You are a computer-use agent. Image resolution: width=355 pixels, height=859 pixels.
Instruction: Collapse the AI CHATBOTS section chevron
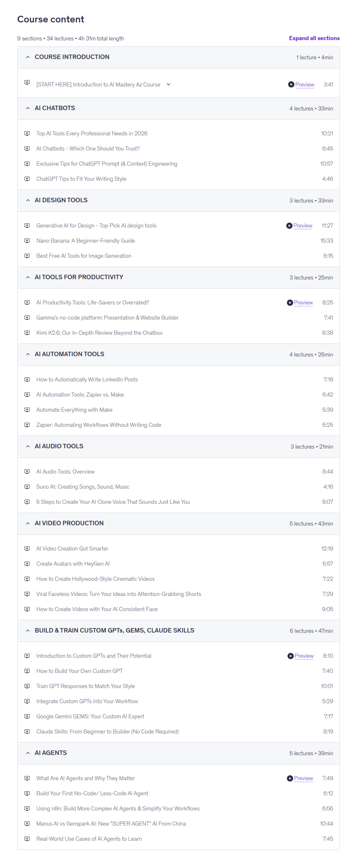[x=28, y=108]
